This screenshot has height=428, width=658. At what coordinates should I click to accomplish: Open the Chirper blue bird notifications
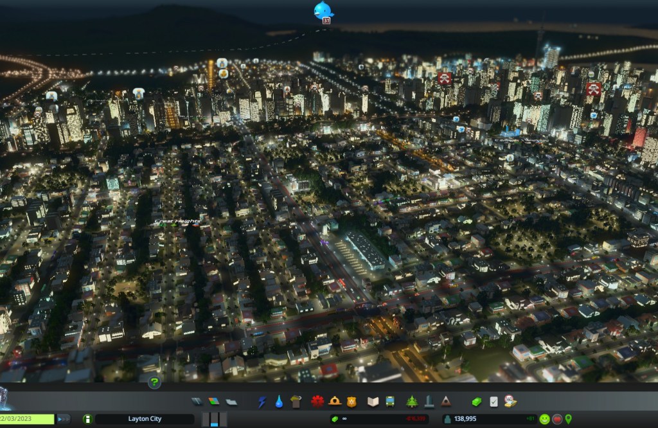[x=323, y=10]
